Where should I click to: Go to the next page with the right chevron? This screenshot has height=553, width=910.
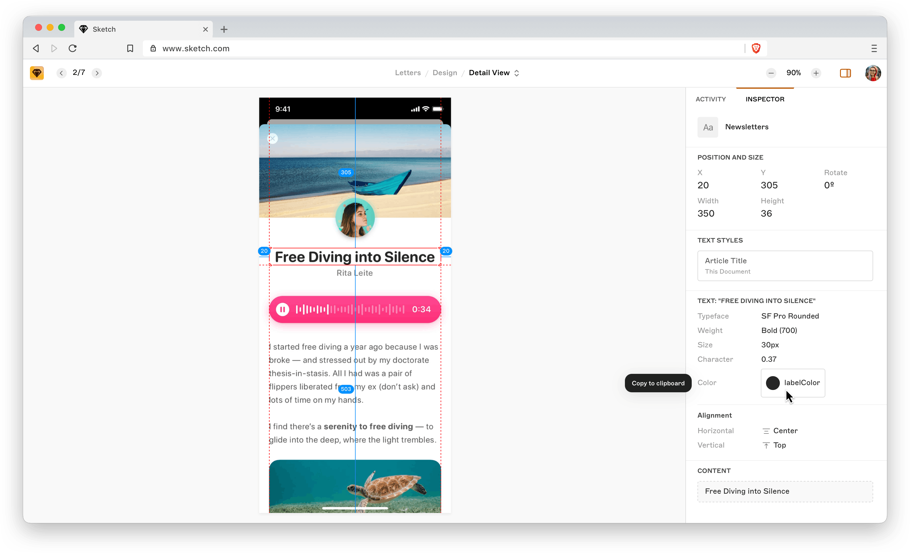pyautogui.click(x=97, y=73)
